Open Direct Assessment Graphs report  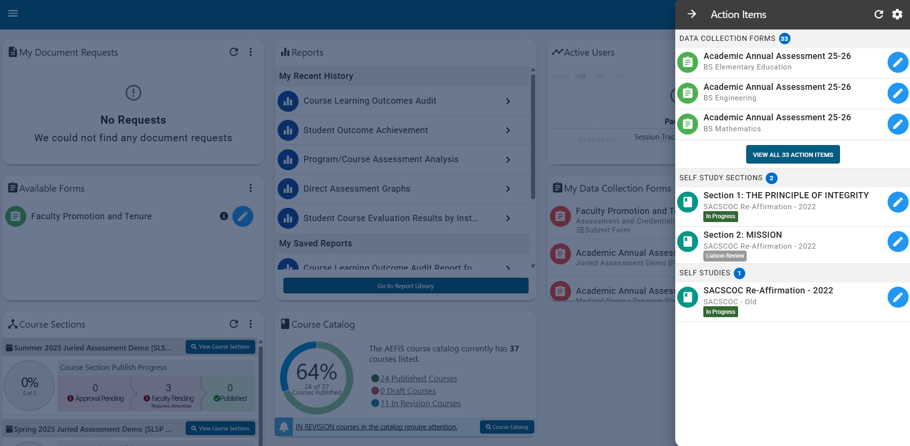[x=403, y=189]
